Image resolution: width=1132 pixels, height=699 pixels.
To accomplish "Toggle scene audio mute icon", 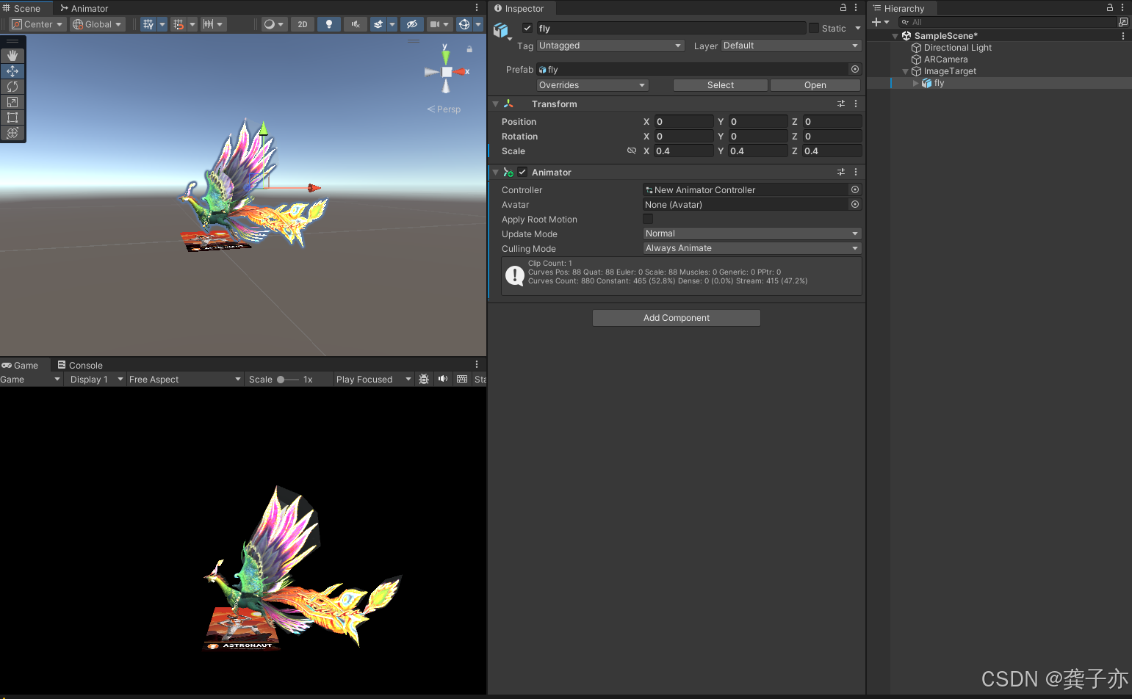I will tap(356, 24).
